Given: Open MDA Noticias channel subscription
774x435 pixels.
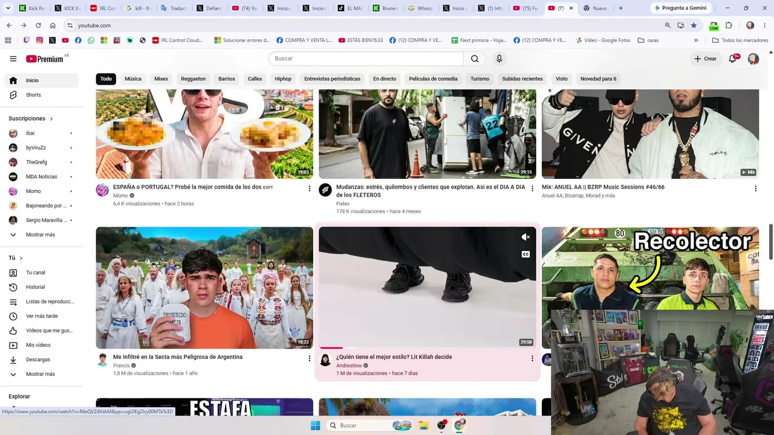Looking at the screenshot, I should [41, 176].
